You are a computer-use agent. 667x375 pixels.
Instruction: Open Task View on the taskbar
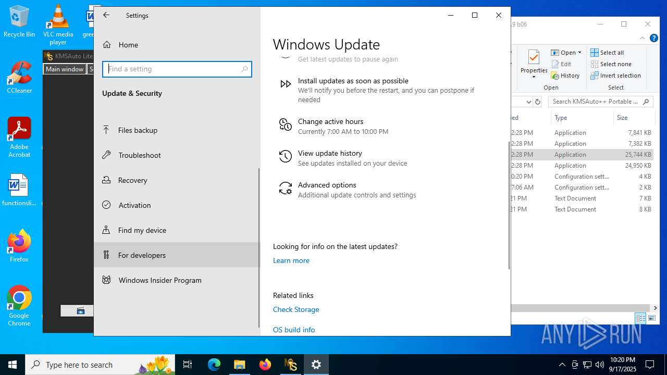(188, 365)
